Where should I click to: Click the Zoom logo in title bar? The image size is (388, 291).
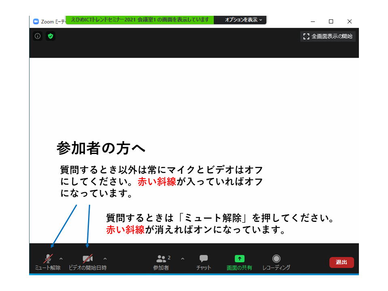click(x=36, y=21)
